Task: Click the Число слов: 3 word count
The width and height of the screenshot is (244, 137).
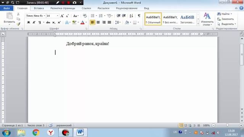Action: click(x=36, y=125)
